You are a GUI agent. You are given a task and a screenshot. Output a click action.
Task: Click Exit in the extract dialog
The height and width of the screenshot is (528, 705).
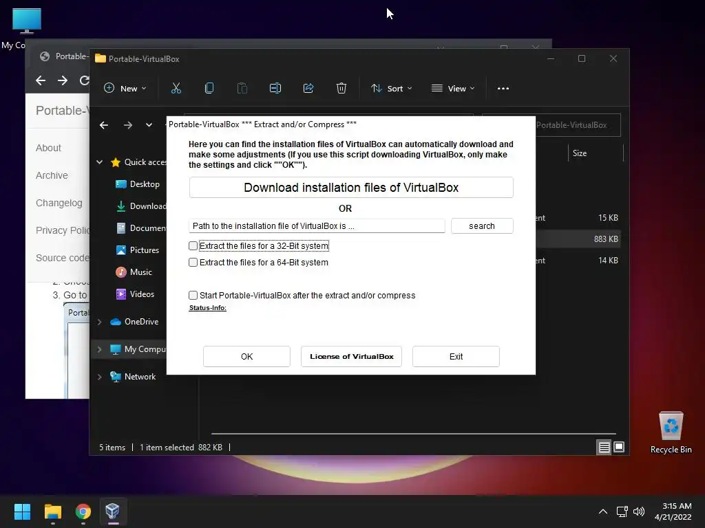coord(456,357)
